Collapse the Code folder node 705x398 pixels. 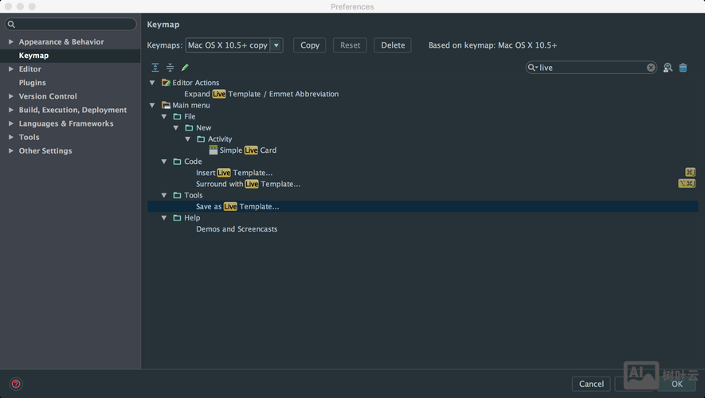[x=164, y=162]
